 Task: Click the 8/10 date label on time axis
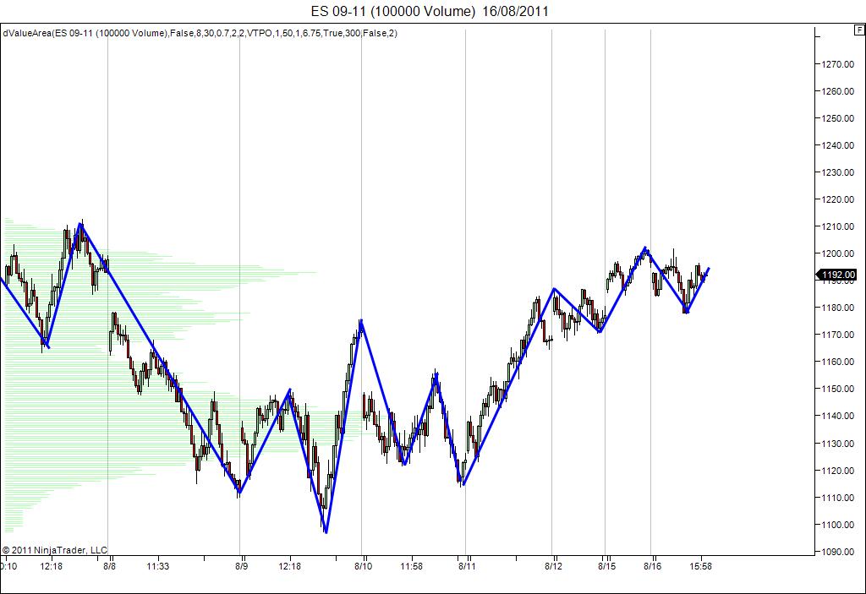point(364,566)
